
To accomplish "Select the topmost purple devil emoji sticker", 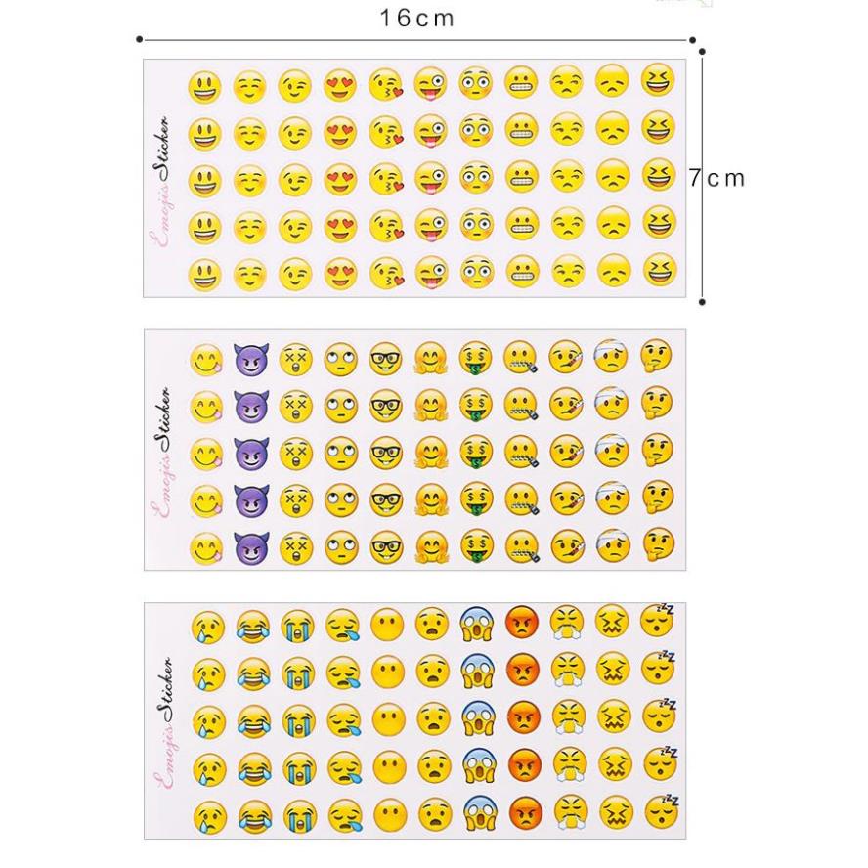I will (x=251, y=359).
